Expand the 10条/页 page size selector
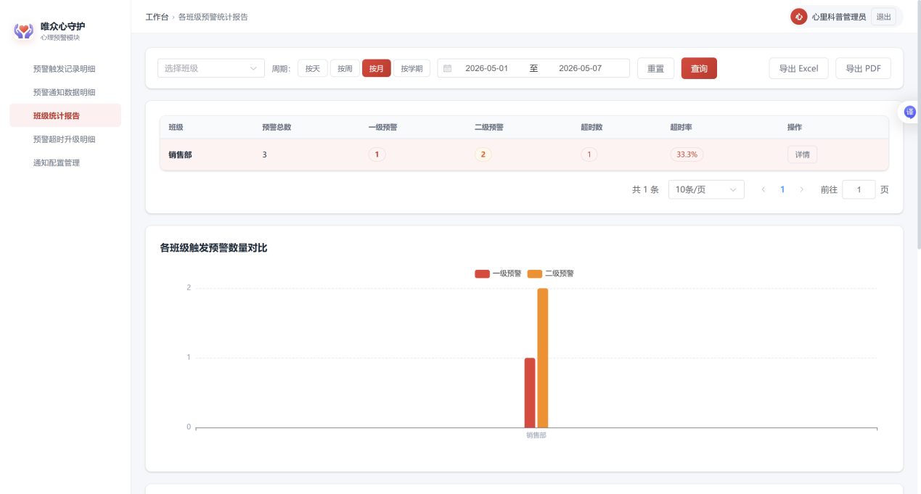 [x=706, y=189]
